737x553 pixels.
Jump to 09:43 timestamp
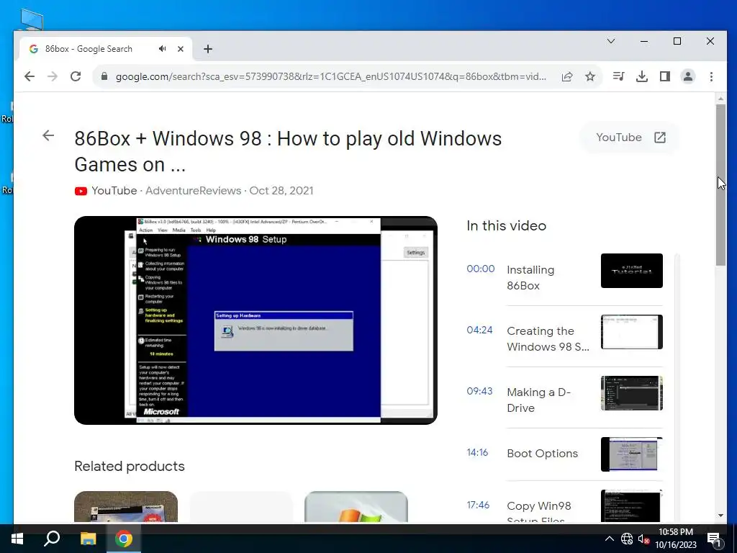point(479,391)
